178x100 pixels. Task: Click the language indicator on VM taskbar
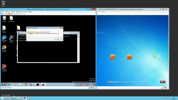pos(79,84)
